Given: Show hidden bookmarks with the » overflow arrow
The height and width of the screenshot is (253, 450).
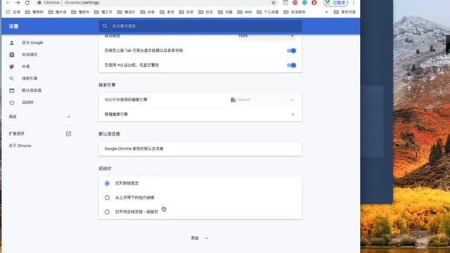Looking at the screenshot, I should point(326,12).
